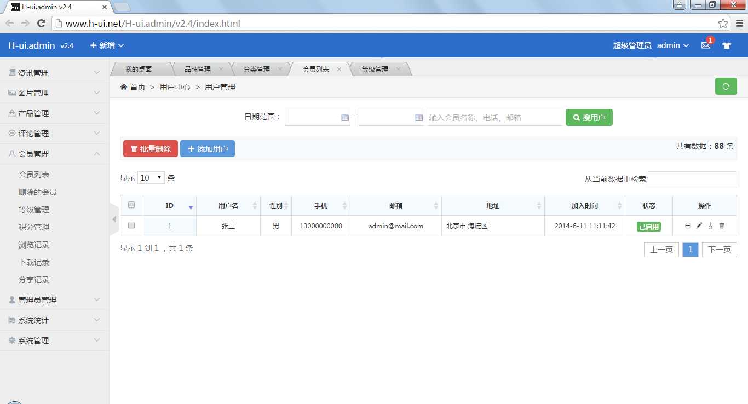The width and height of the screenshot is (748, 404).
Task: Open the 张三 username link
Action: tap(228, 226)
